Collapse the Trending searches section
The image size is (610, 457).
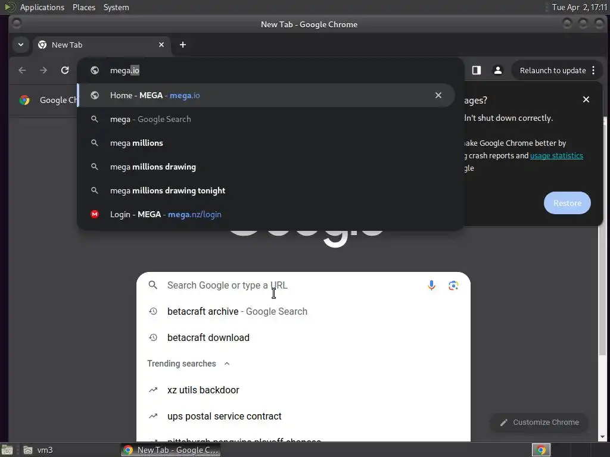227,364
